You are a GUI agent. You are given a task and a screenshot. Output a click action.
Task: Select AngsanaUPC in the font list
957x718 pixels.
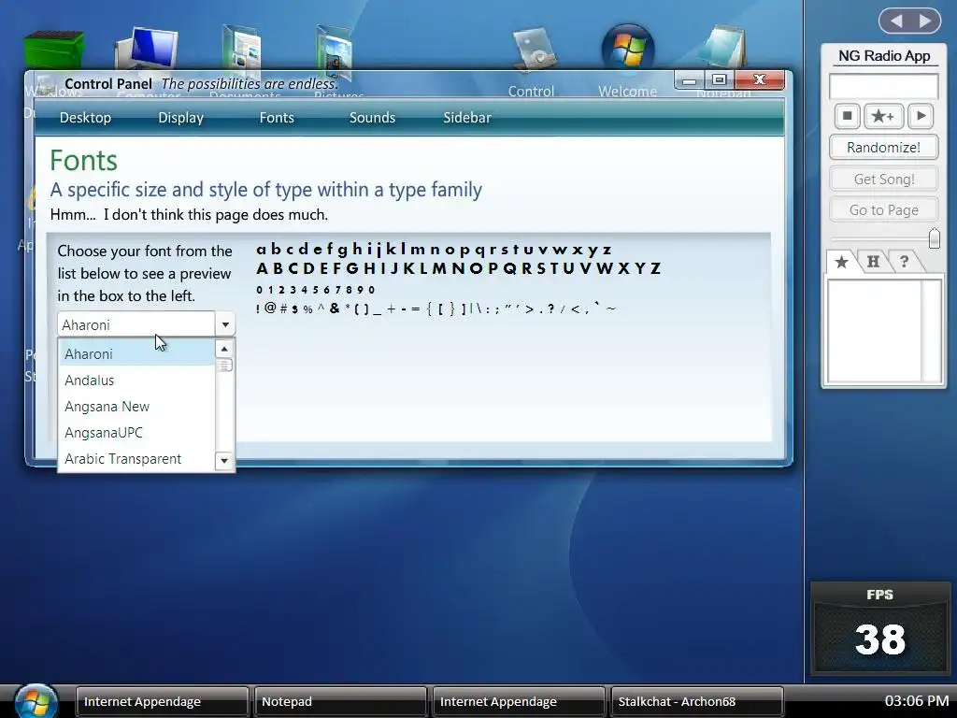(136, 433)
